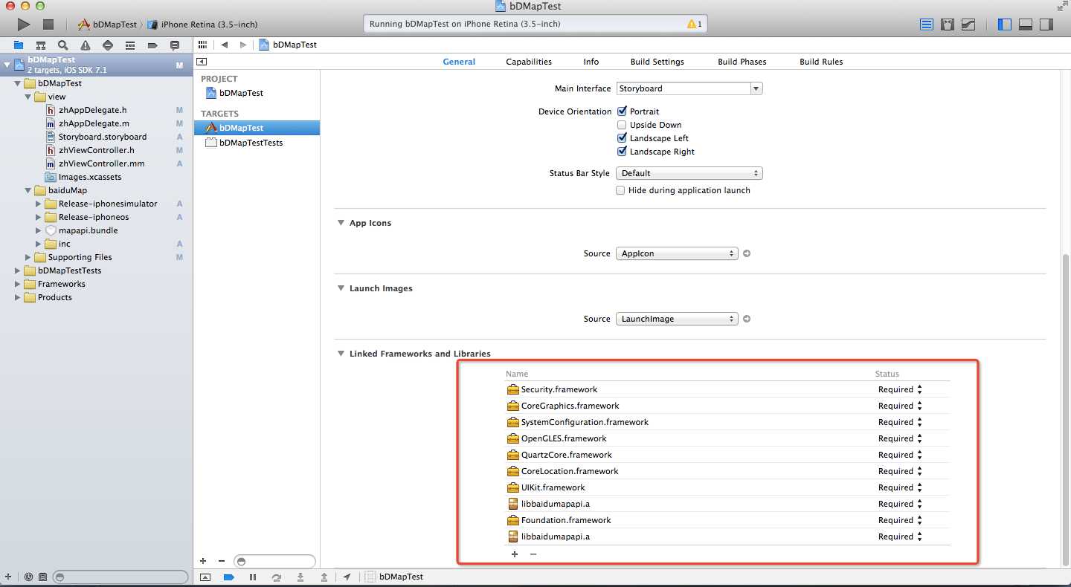Open the Find navigator magnifier icon
The image size is (1071, 587).
pyautogui.click(x=63, y=45)
